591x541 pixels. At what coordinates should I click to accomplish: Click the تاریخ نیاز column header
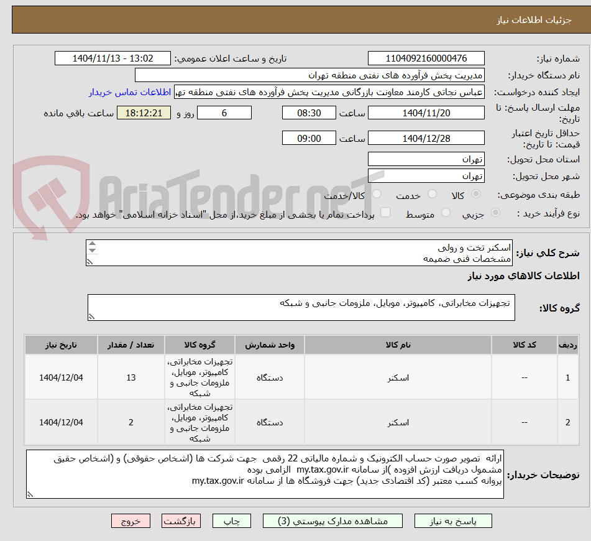coord(61,345)
